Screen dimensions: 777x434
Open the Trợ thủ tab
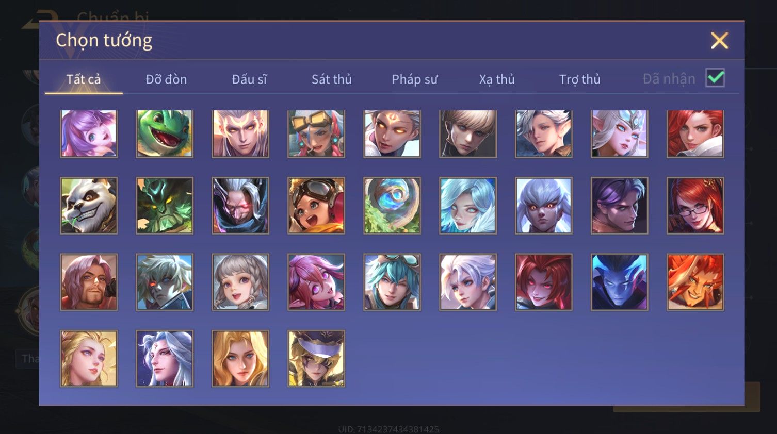pyautogui.click(x=580, y=79)
